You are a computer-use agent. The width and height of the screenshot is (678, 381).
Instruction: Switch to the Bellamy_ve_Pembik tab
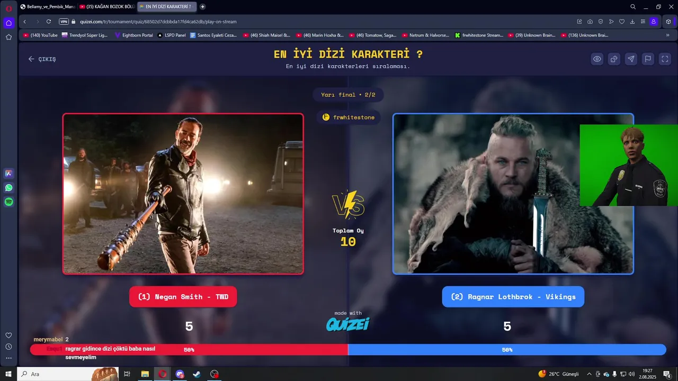click(48, 7)
